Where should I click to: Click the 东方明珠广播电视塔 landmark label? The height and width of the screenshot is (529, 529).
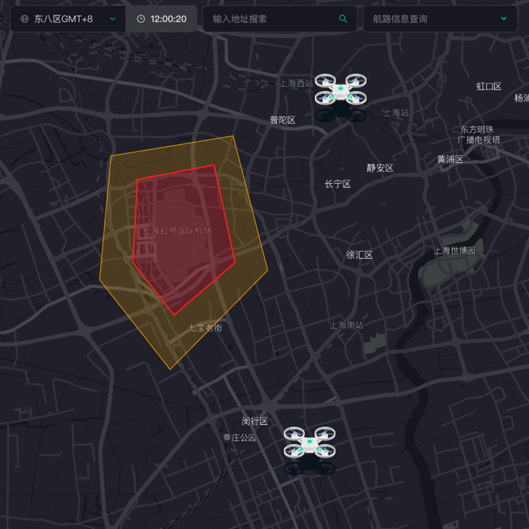pyautogui.click(x=480, y=135)
